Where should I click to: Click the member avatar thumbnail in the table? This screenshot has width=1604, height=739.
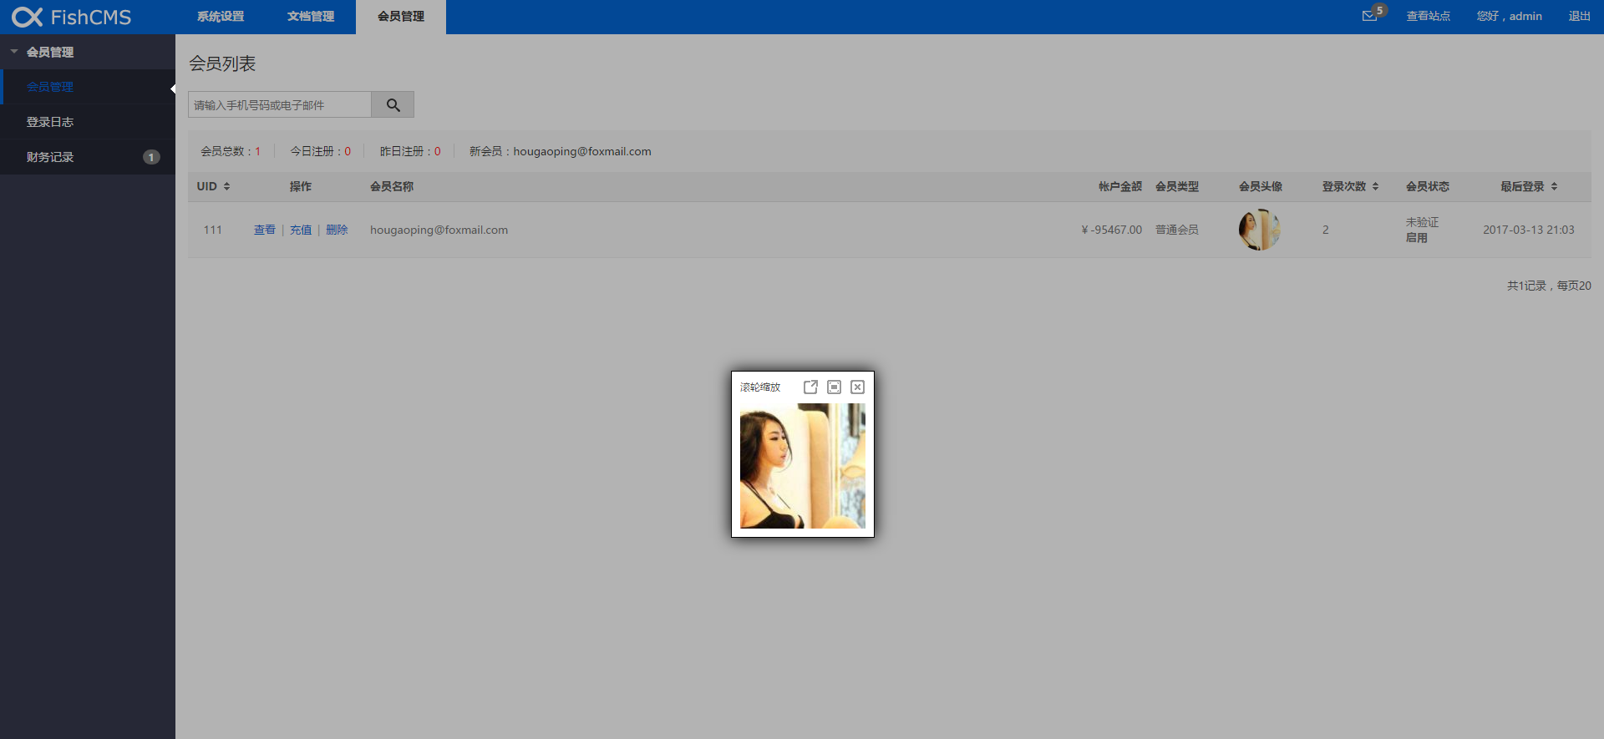[x=1259, y=230]
